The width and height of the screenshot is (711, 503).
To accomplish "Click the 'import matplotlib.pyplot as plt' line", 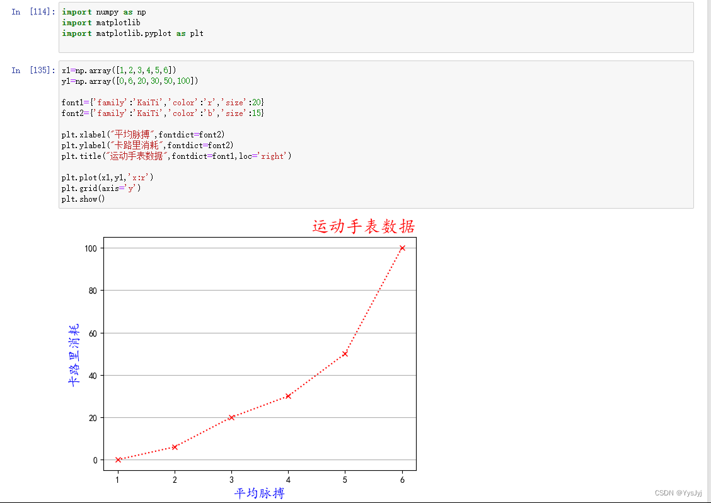I will click(132, 33).
